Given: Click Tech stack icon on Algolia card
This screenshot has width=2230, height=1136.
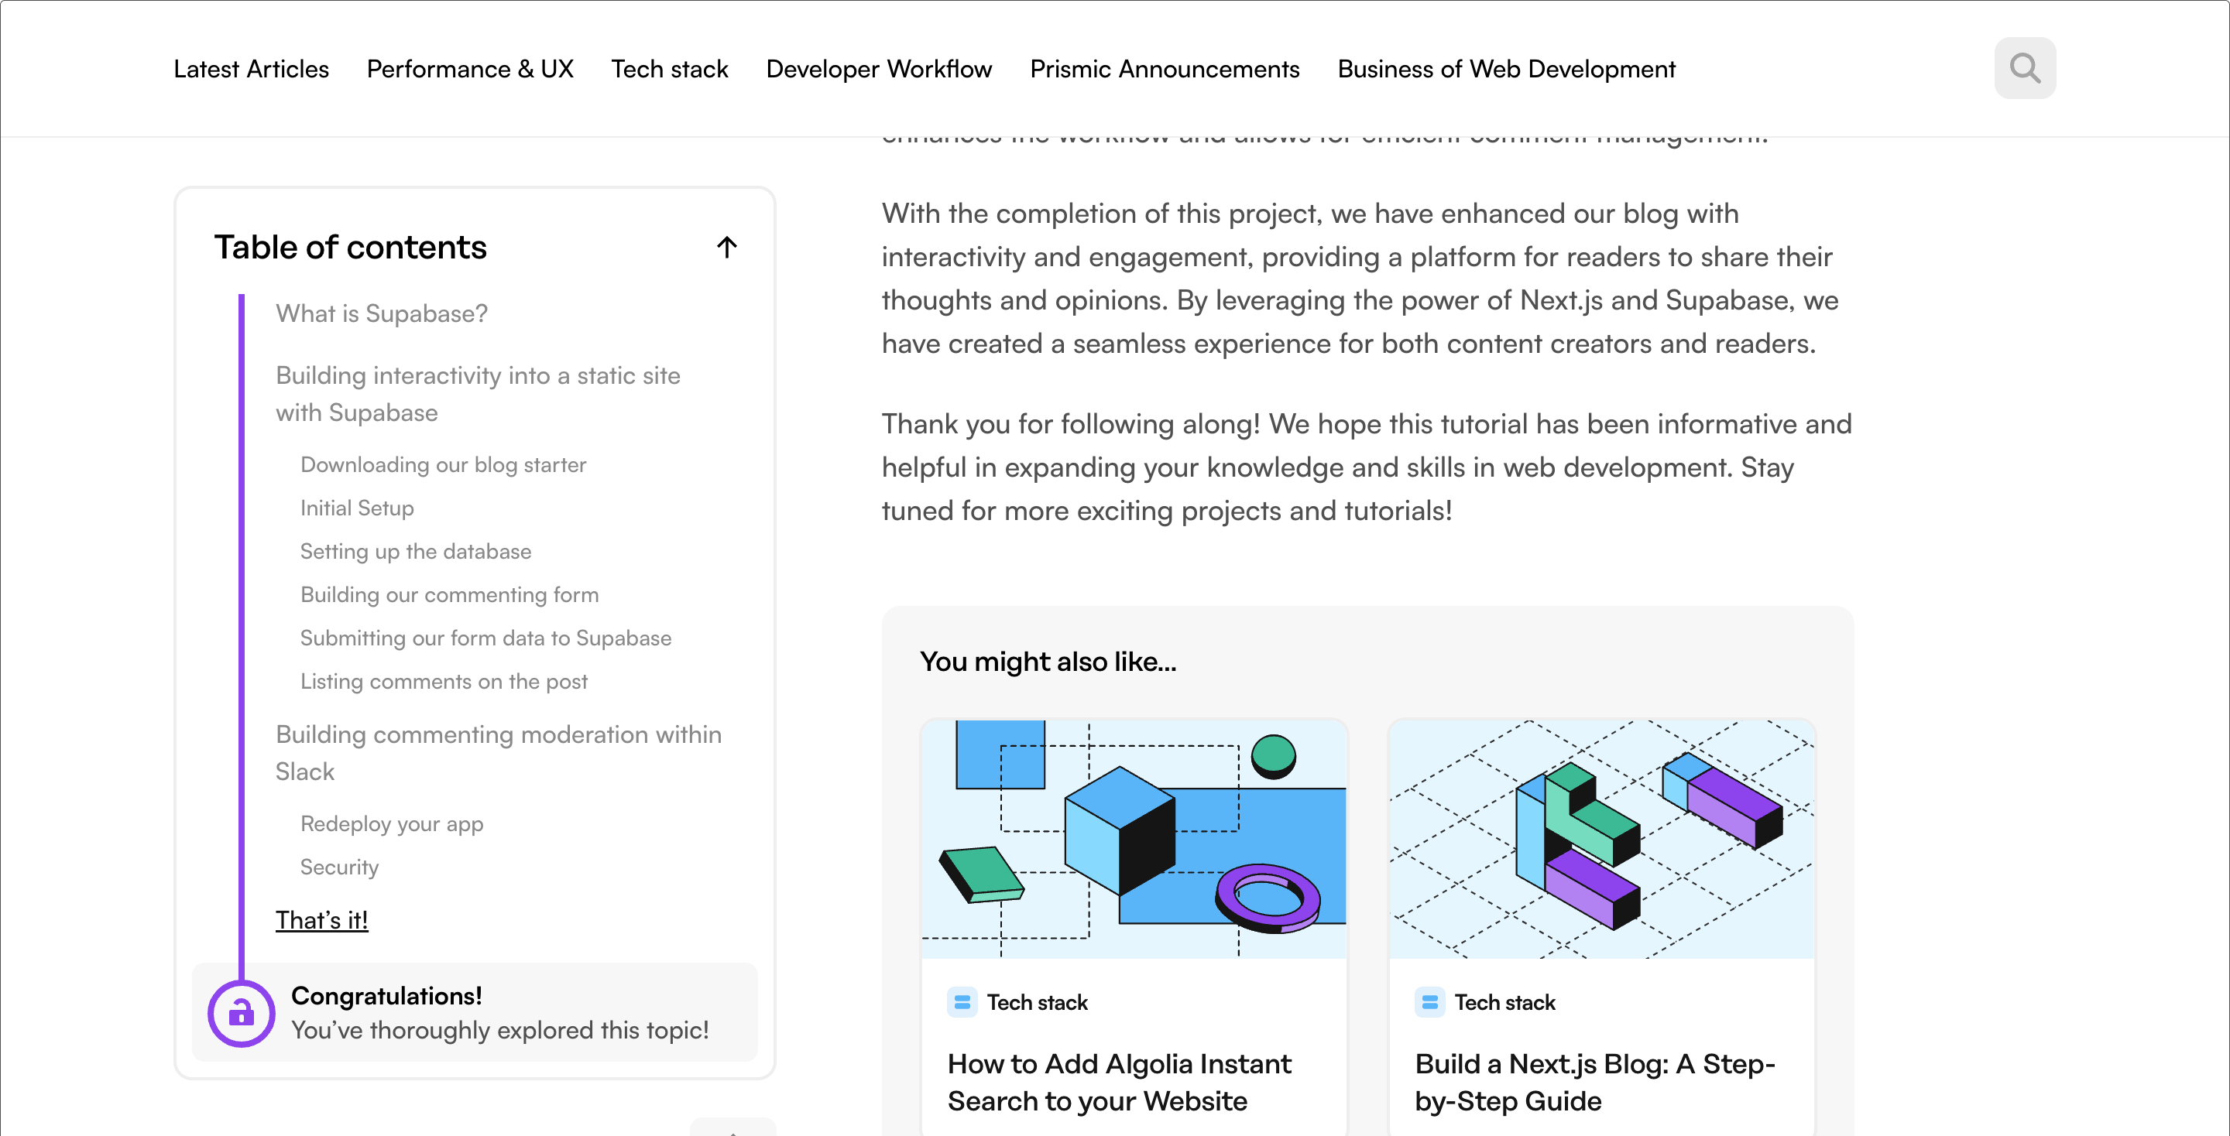Looking at the screenshot, I should [962, 1002].
